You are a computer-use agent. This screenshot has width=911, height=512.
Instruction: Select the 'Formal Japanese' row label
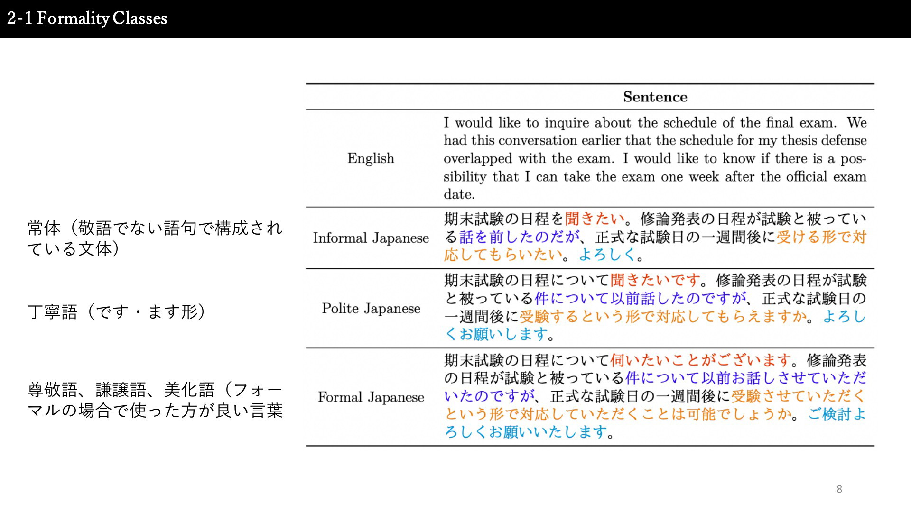click(x=371, y=397)
